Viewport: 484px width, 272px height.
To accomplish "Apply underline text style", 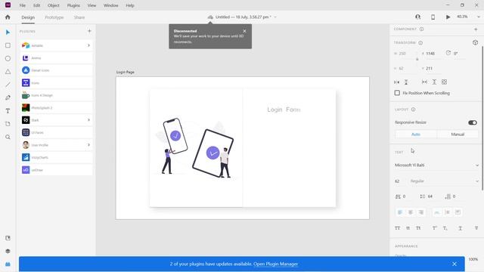I will point(461,228).
